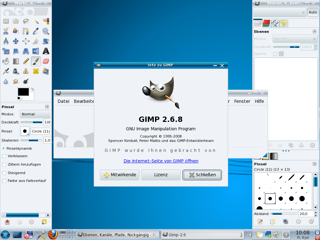Check the Zittern hinzufügen option
320x240 pixels.
[4, 165]
